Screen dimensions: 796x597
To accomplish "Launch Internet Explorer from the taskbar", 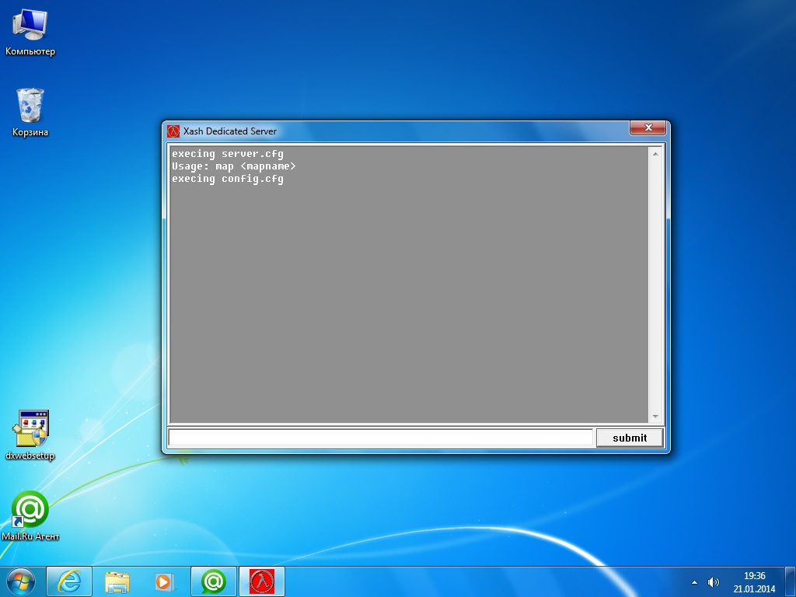I will pos(69,581).
